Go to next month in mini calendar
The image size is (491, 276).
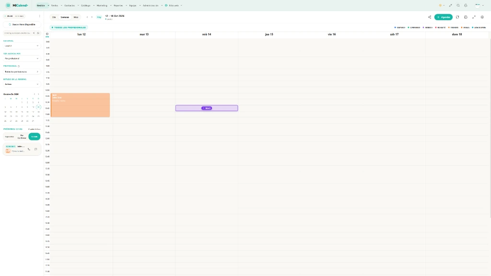[x=38, y=94]
